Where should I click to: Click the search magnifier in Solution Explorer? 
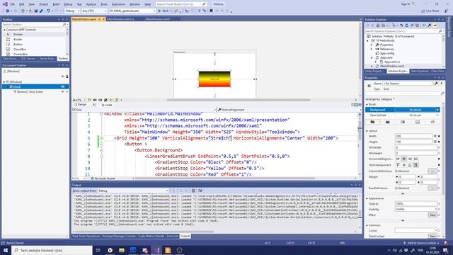point(440,31)
